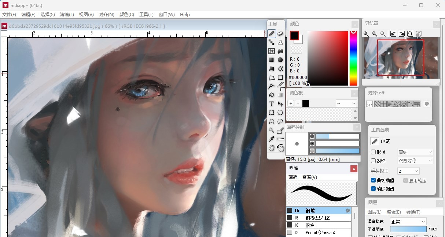Open the 混合模式 正常 dropdown
This screenshot has width=445, height=237.
coord(408,221)
